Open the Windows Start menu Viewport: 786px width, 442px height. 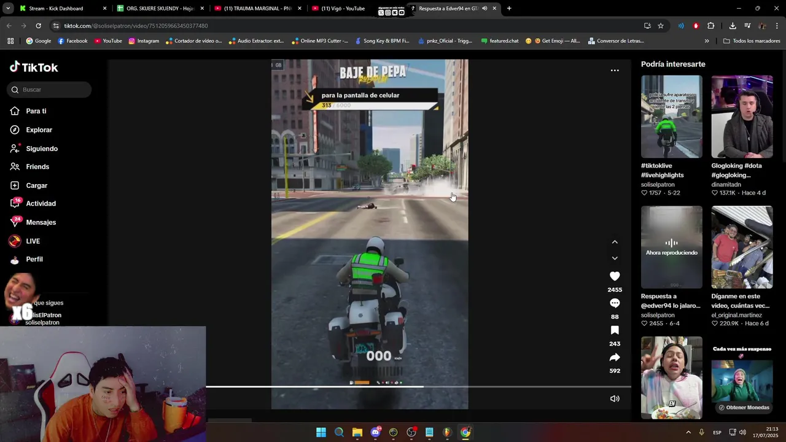coord(321,432)
